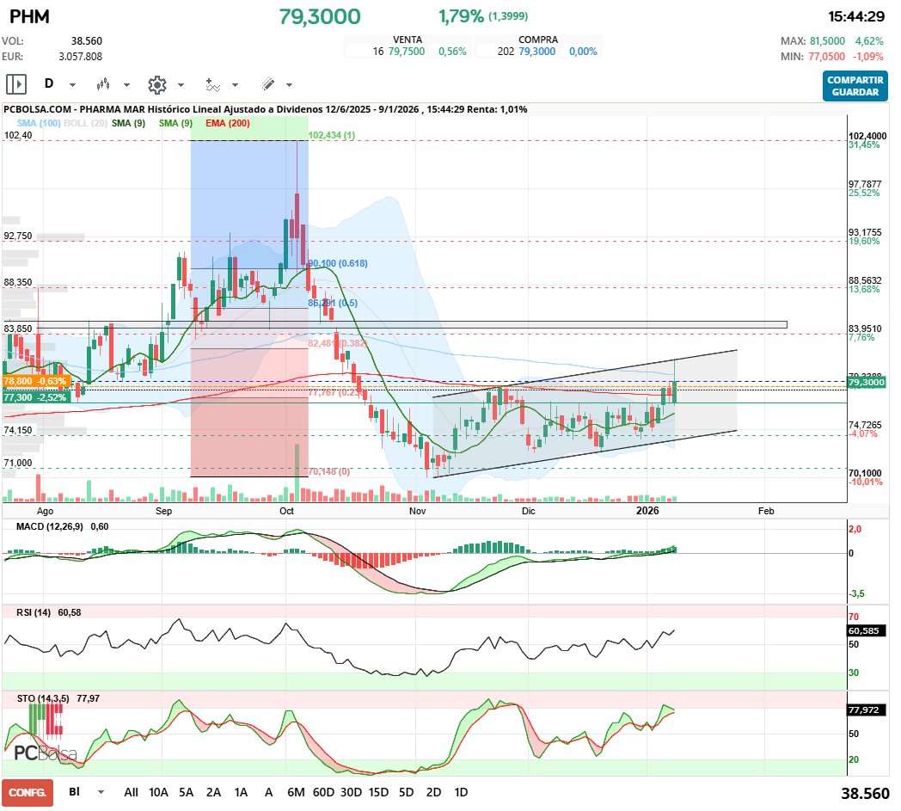Open dropdown arrow next to settings gear
Viewport: 901px width, 811px height.
pyautogui.click(x=181, y=85)
